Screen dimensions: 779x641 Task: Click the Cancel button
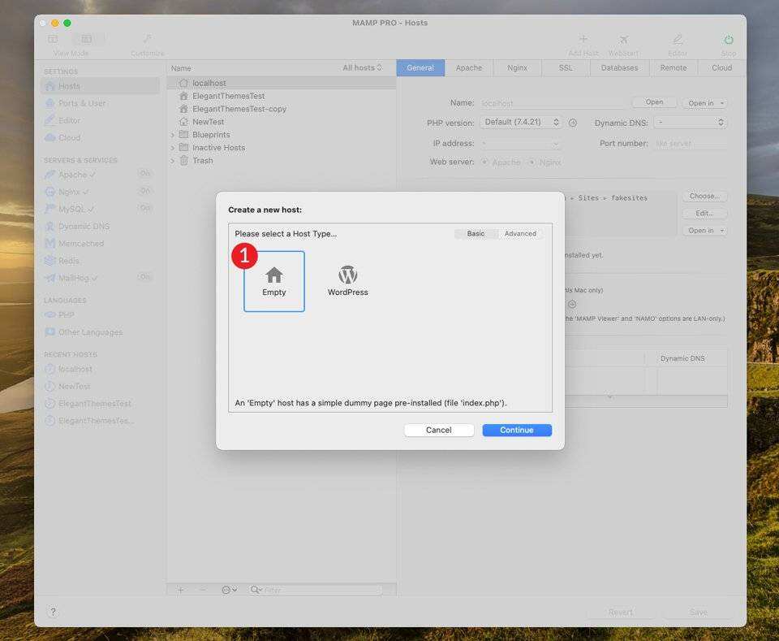tap(439, 431)
